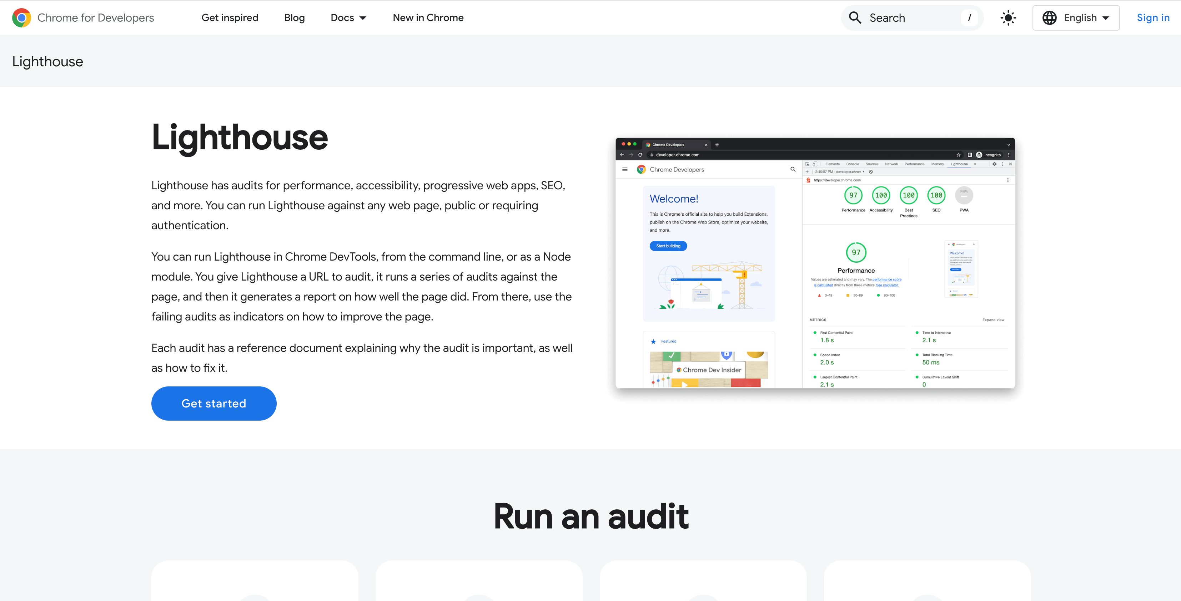
Task: Open the Chrome for Developers home link
Action: click(x=83, y=18)
